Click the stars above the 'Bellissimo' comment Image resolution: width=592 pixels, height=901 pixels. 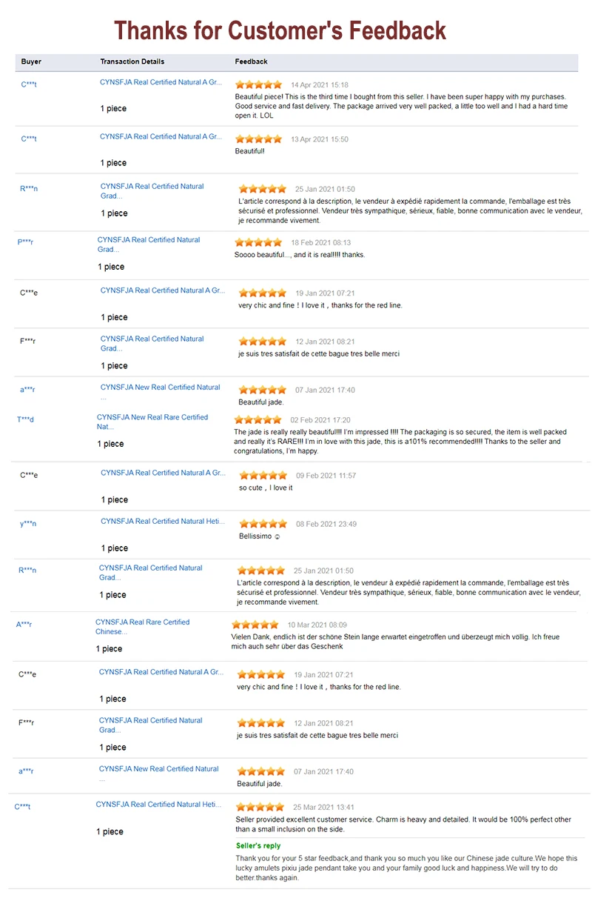263,524
